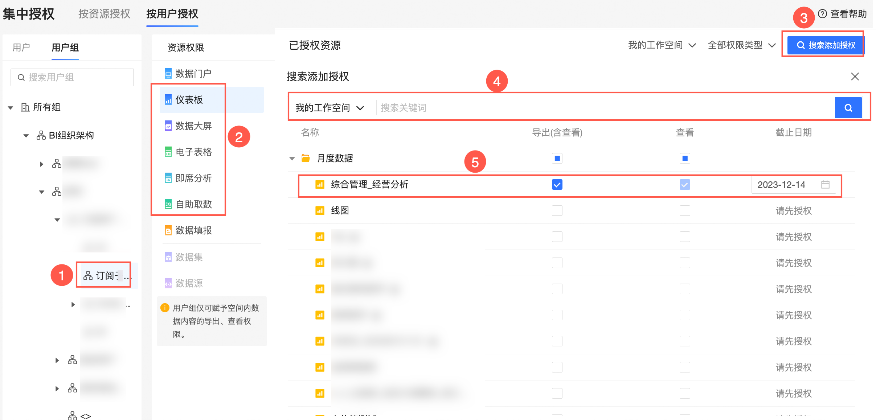Click the blue magnifier search button
The image size is (876, 420).
(x=848, y=108)
